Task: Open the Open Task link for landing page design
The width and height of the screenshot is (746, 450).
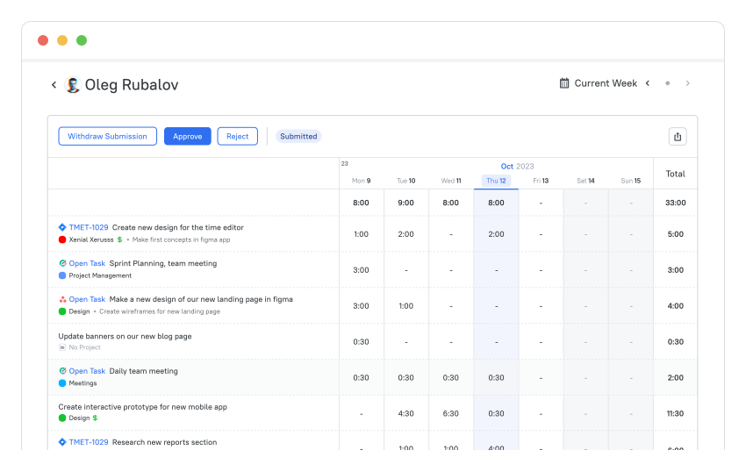Action: (x=87, y=299)
